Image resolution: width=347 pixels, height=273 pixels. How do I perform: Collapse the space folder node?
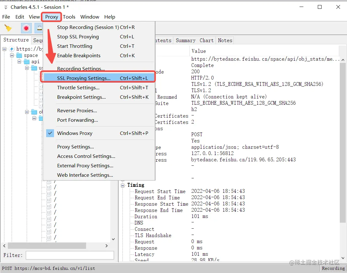(x=12, y=55)
